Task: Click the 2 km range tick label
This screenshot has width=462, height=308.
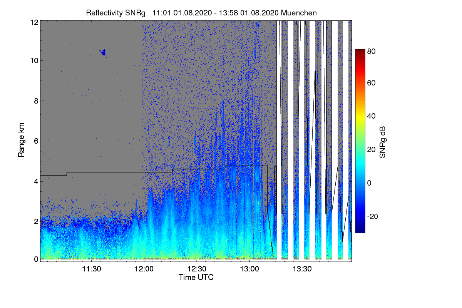Action: pos(36,221)
